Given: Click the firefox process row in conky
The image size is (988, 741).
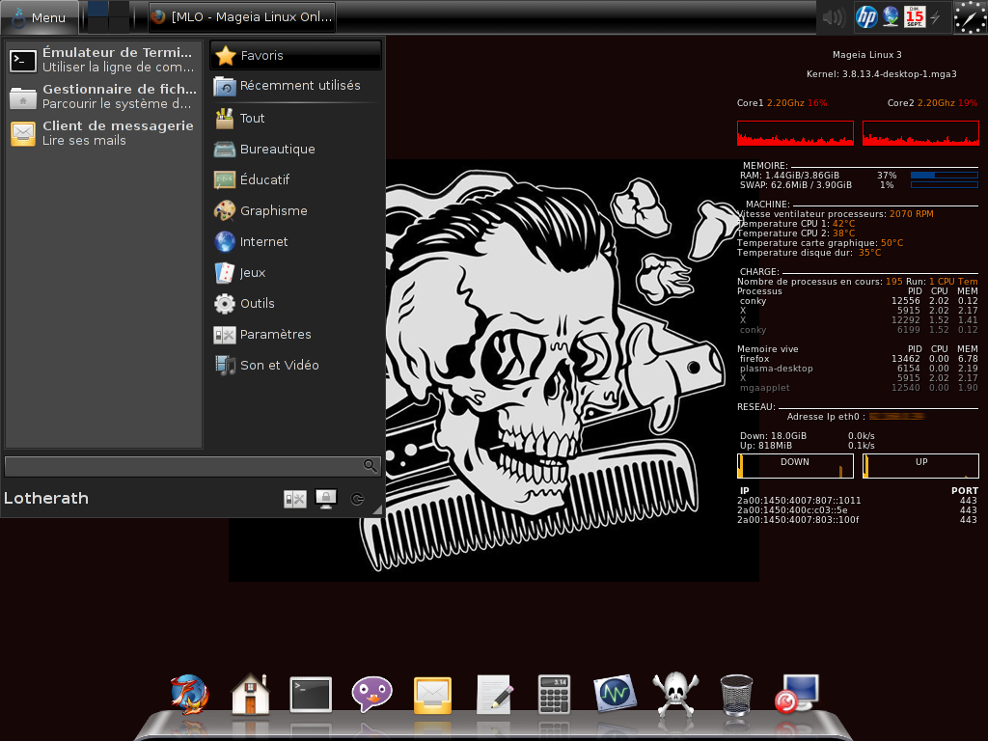Looking at the screenshot, I should [x=858, y=359].
